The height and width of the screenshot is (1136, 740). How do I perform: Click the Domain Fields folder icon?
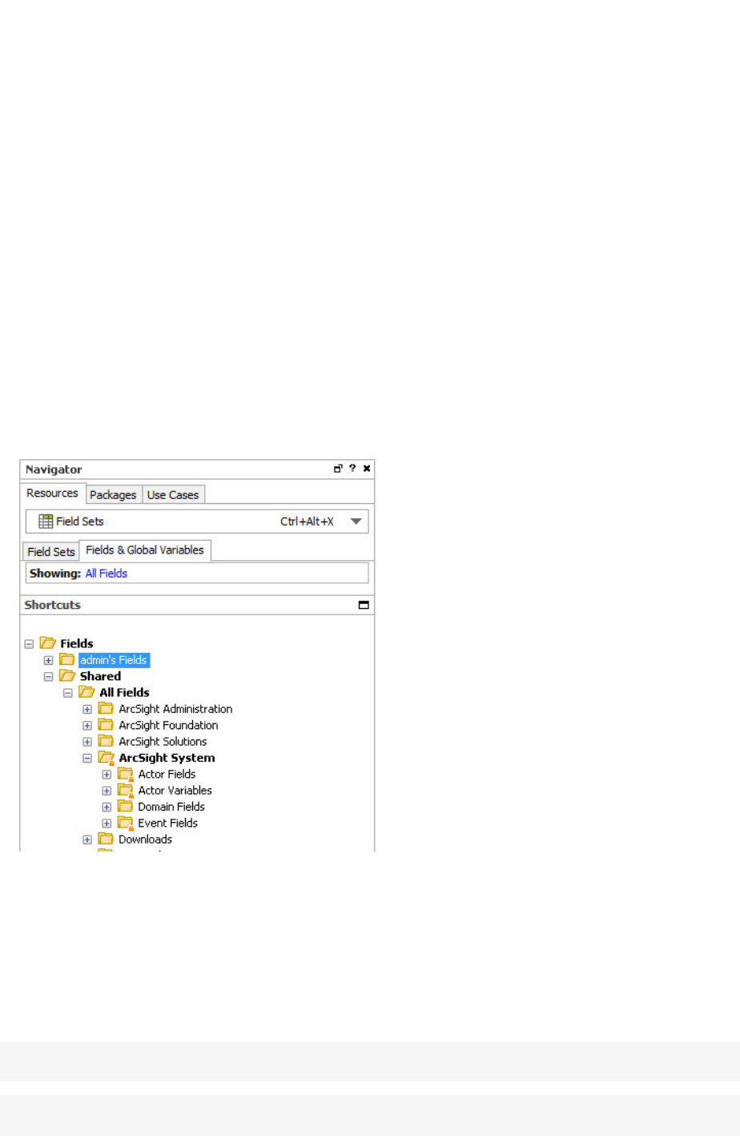tap(126, 807)
